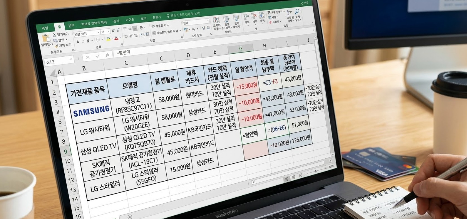Toggle Bold formatting
Viewport: 467px width, 219px height.
78,42
